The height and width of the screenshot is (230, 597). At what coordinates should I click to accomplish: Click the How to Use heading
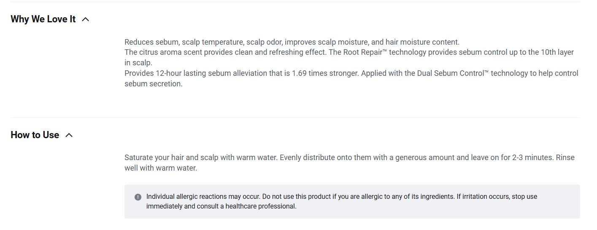pyautogui.click(x=35, y=135)
